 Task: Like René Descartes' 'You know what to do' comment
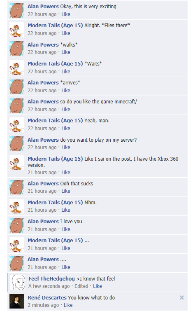tap(68, 305)
